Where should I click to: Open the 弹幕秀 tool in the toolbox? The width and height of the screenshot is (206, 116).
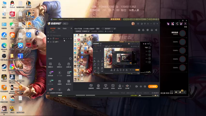point(59,82)
